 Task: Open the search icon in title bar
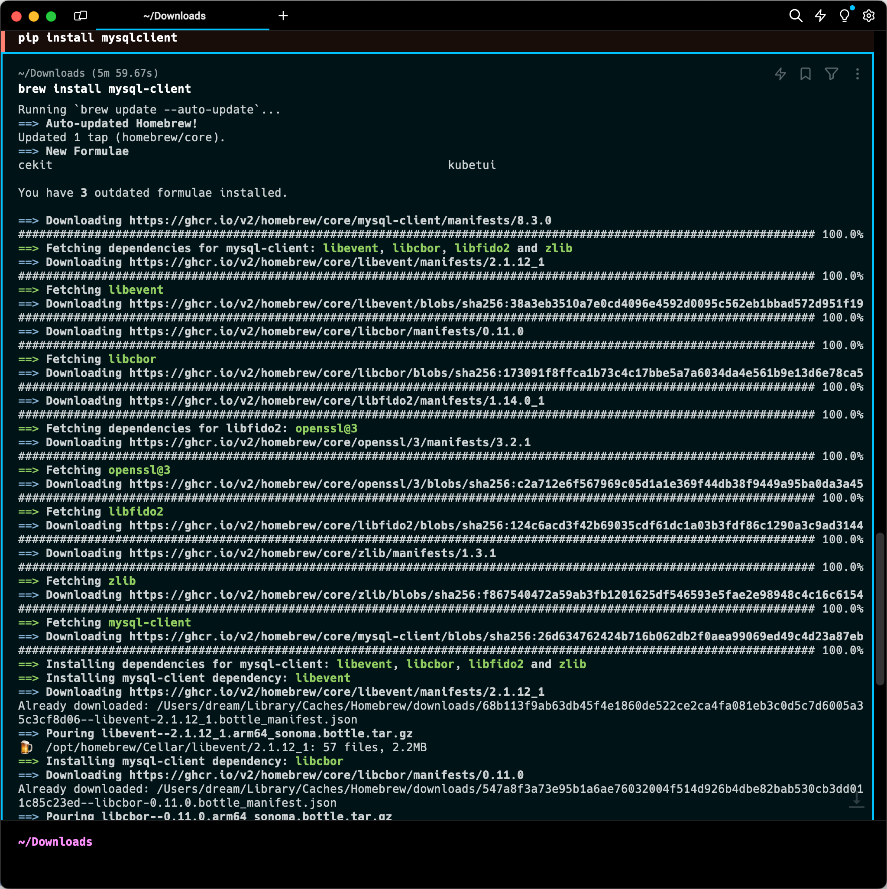tap(796, 16)
